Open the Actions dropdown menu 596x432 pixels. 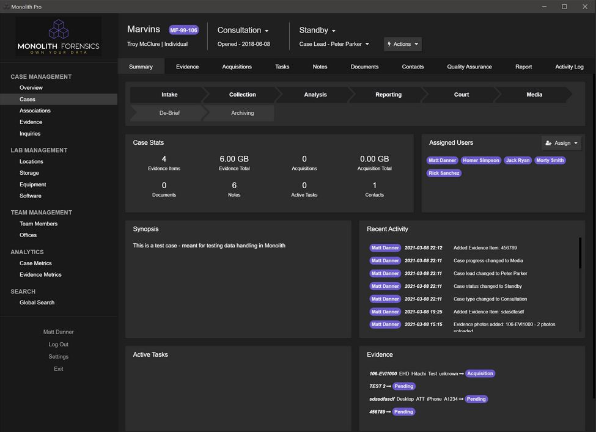click(x=402, y=44)
